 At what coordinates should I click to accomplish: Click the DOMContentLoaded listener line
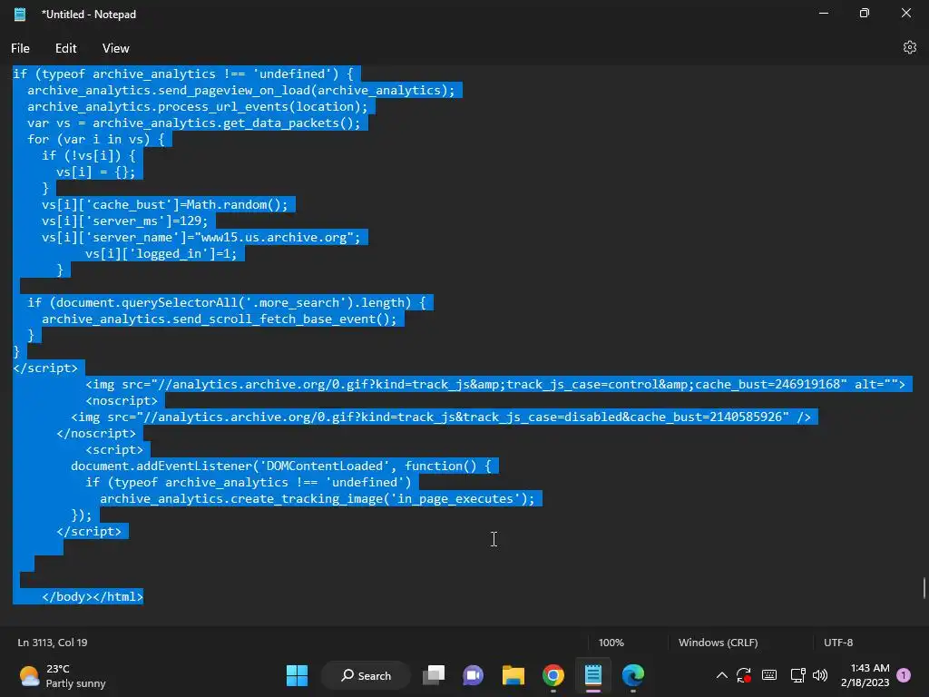tap(281, 466)
